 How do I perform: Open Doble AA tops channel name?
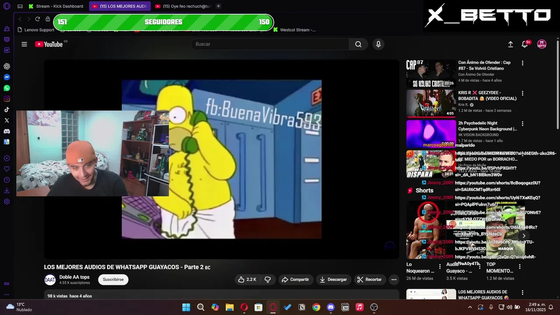click(x=74, y=277)
